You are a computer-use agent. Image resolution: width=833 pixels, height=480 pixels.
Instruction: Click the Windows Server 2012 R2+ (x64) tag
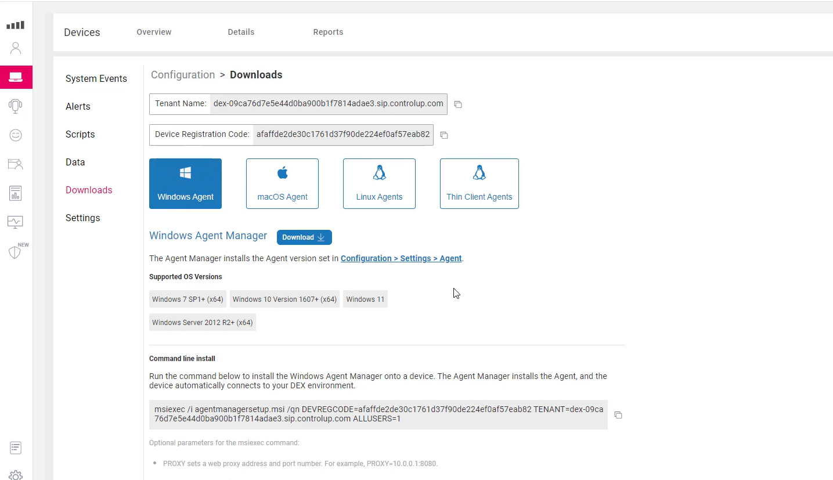tap(203, 323)
